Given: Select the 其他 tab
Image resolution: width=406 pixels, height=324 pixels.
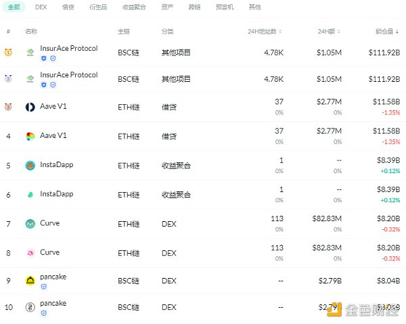Looking at the screenshot, I should (254, 7).
